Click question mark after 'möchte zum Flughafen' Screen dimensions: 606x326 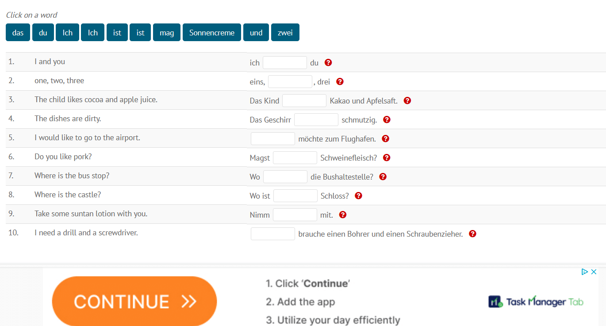385,139
